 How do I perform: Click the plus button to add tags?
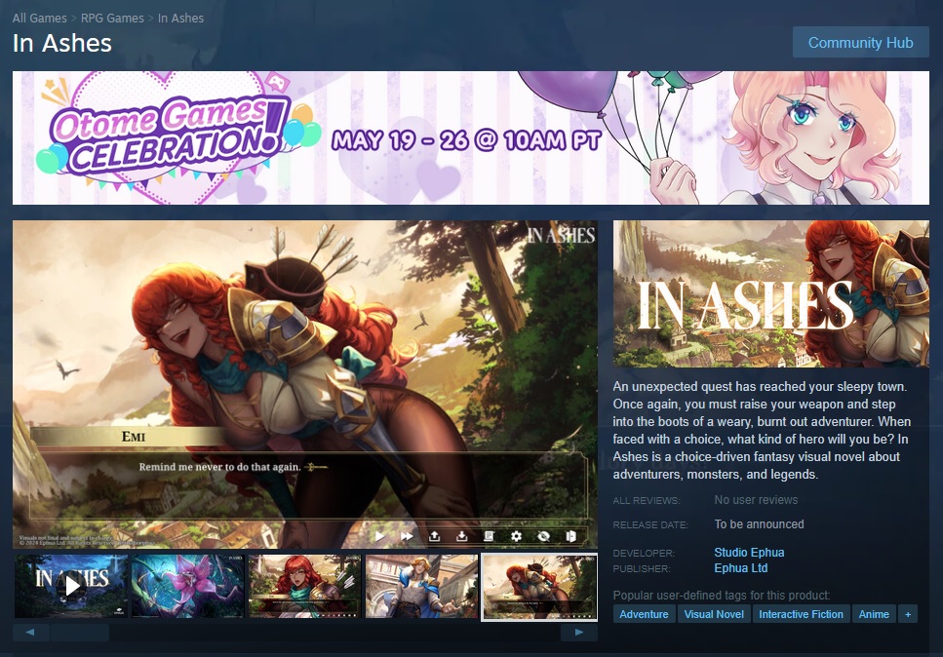[x=908, y=614]
